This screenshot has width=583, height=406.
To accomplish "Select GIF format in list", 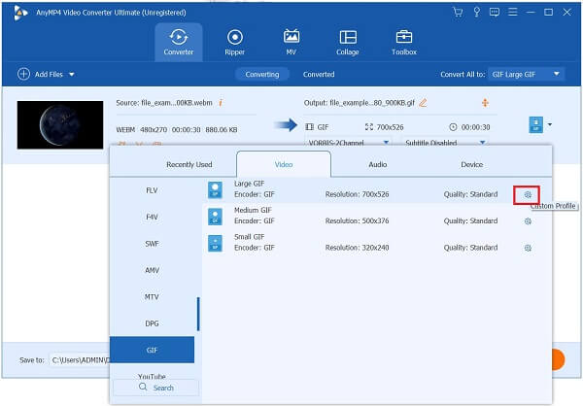I will pos(152,350).
